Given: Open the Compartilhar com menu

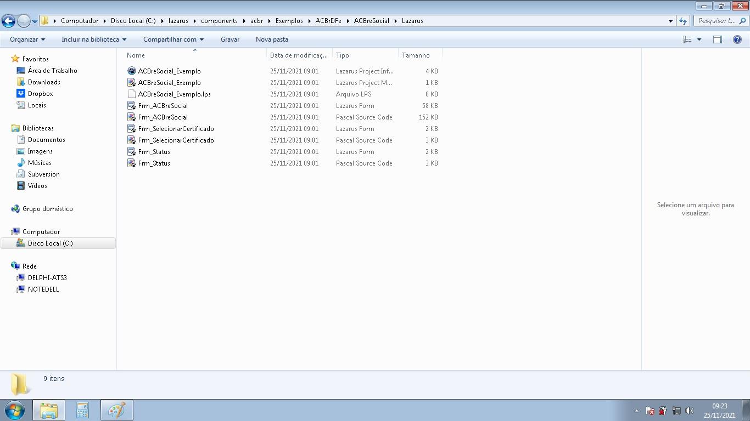Looking at the screenshot, I should coord(173,39).
